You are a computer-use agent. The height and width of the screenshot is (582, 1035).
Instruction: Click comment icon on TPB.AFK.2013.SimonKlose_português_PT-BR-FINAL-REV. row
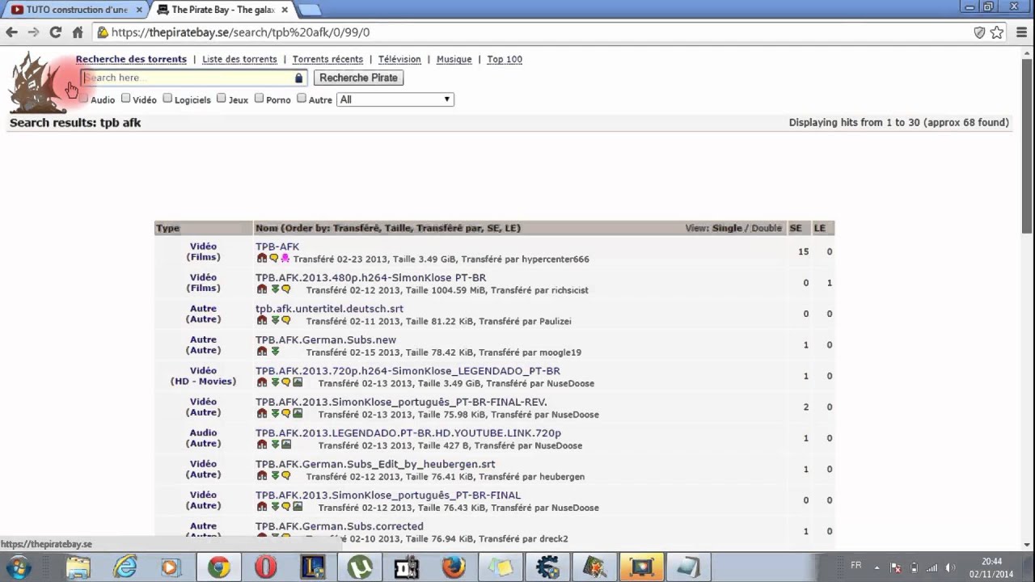point(286,414)
